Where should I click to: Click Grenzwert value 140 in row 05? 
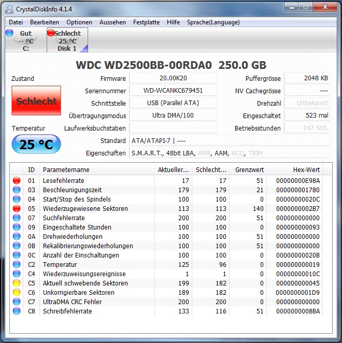click(258, 208)
